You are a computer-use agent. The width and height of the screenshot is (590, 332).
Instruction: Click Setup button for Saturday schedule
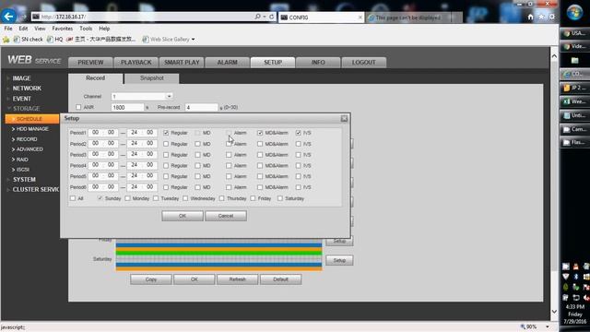point(339,260)
